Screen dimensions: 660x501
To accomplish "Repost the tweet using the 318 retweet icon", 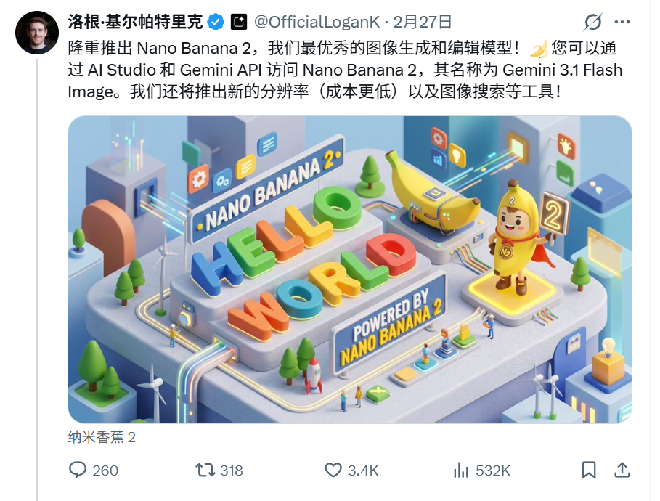I will [x=205, y=470].
